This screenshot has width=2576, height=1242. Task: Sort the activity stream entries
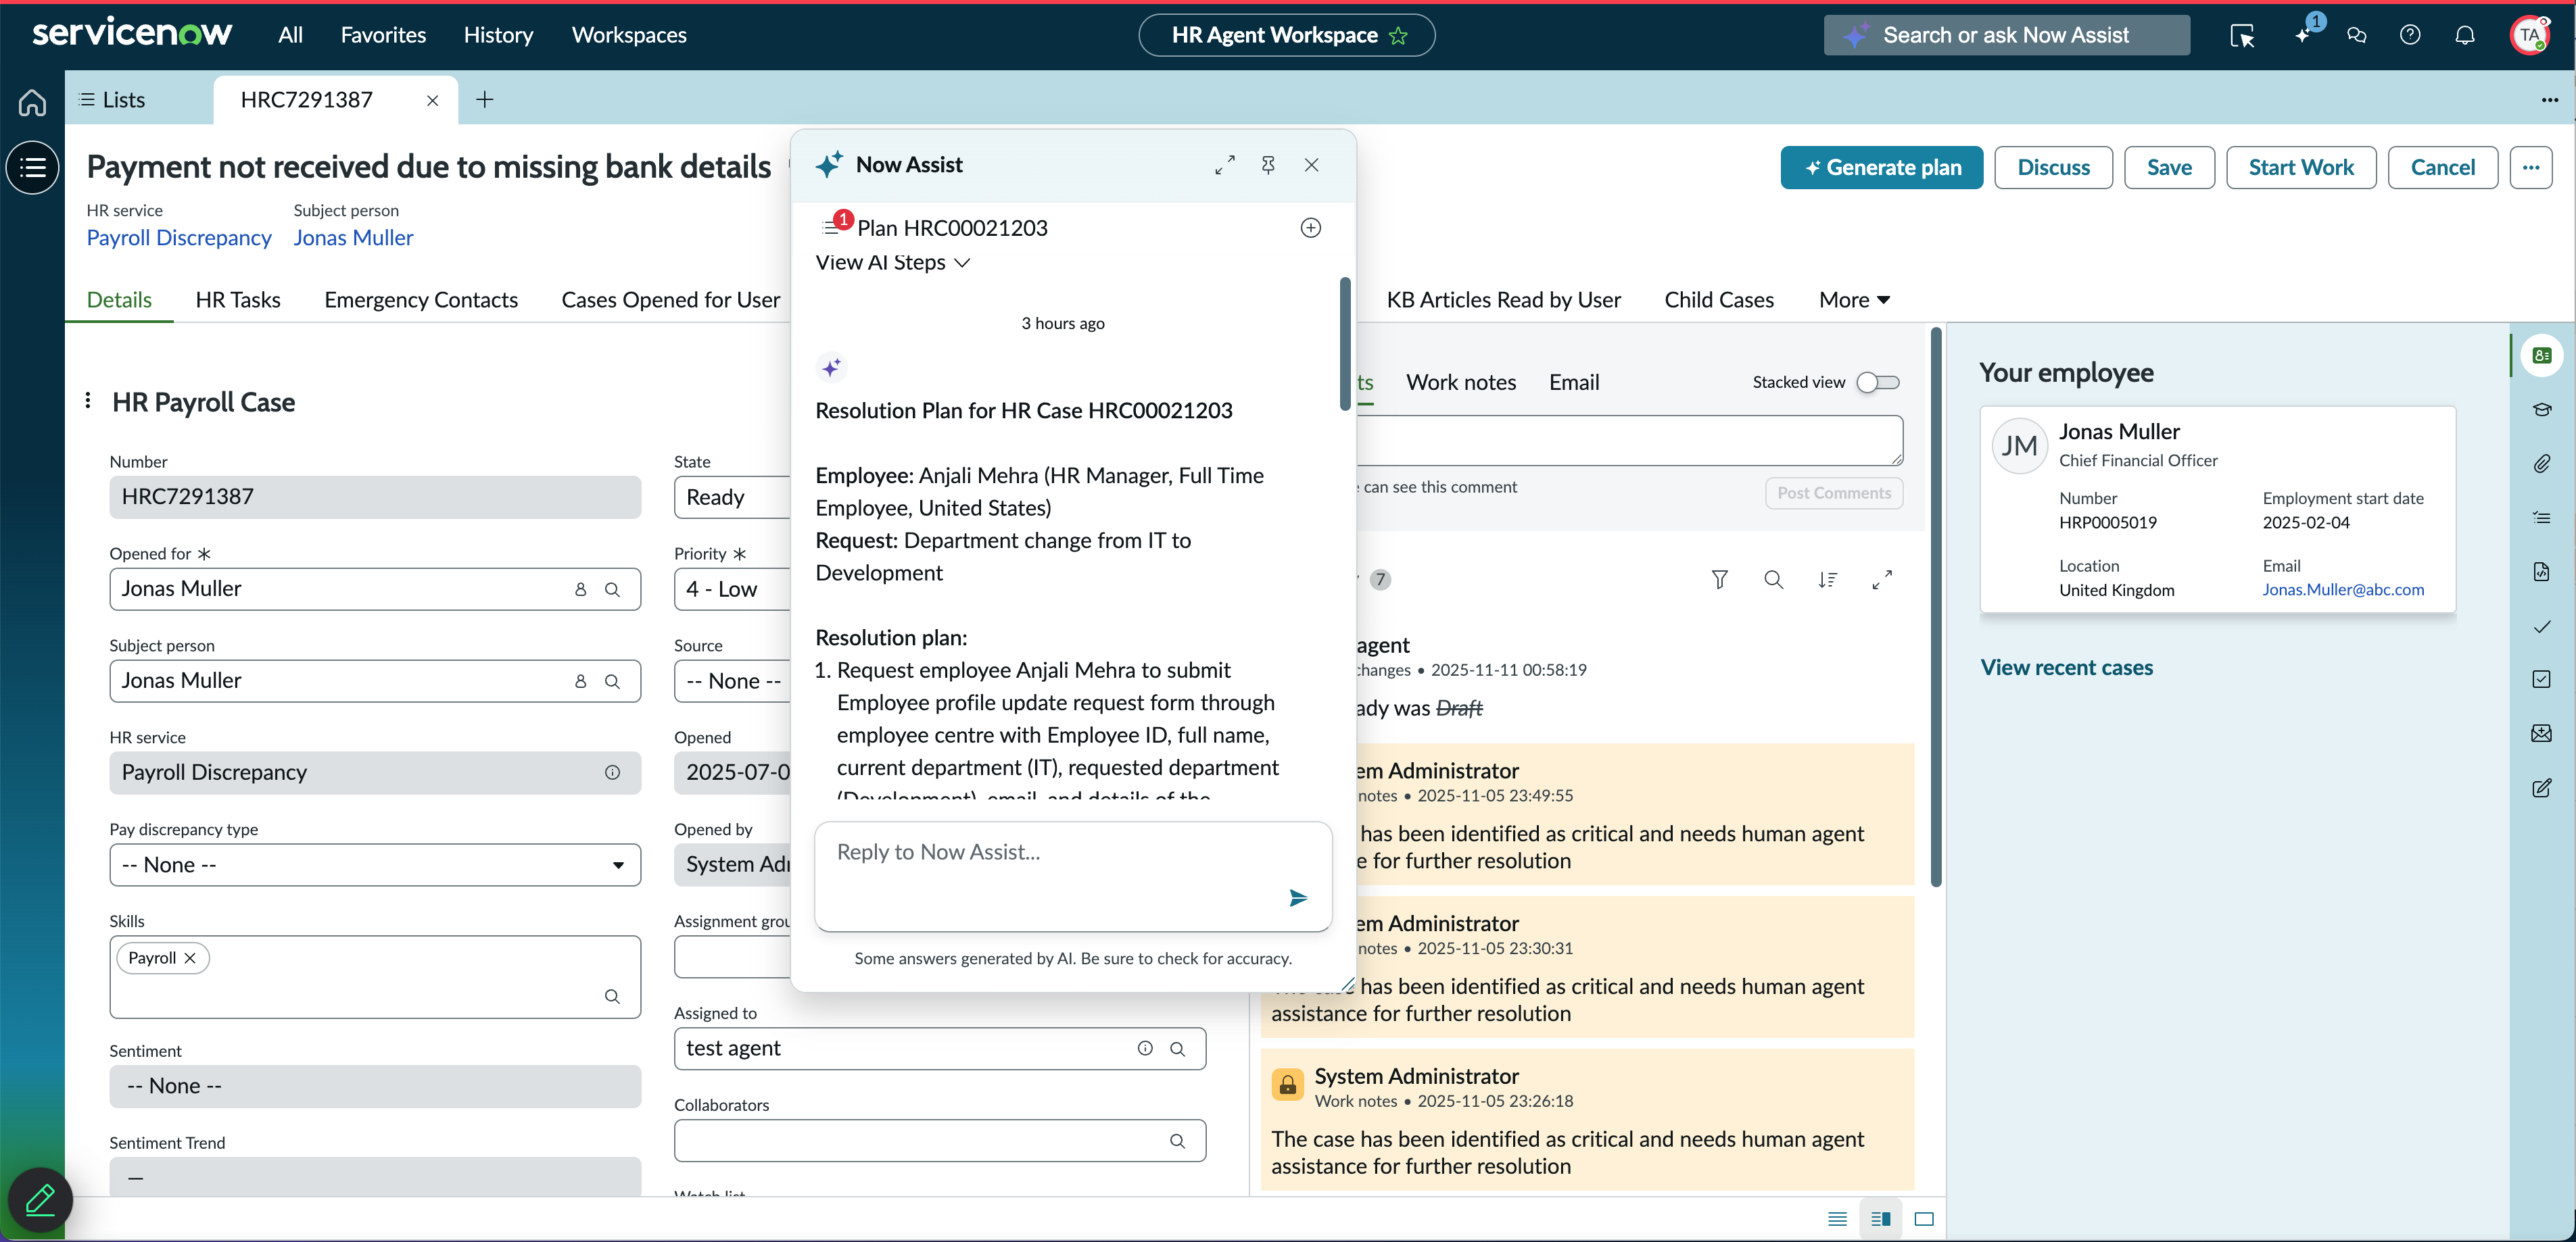1828,580
